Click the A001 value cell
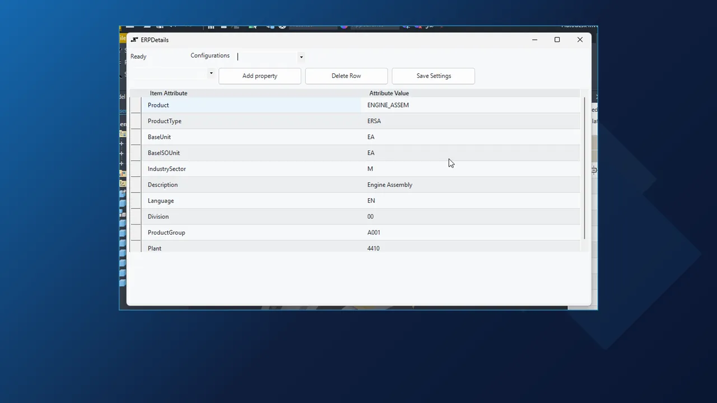717x403 pixels. [x=471, y=233]
